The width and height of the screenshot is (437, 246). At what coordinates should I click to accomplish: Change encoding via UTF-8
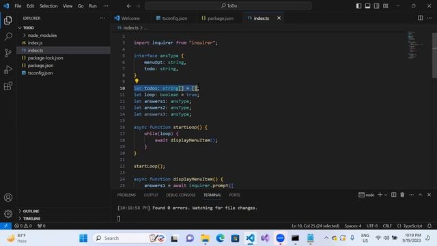(372, 226)
